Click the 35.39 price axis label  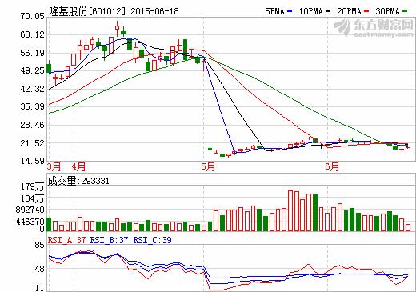tap(32, 106)
